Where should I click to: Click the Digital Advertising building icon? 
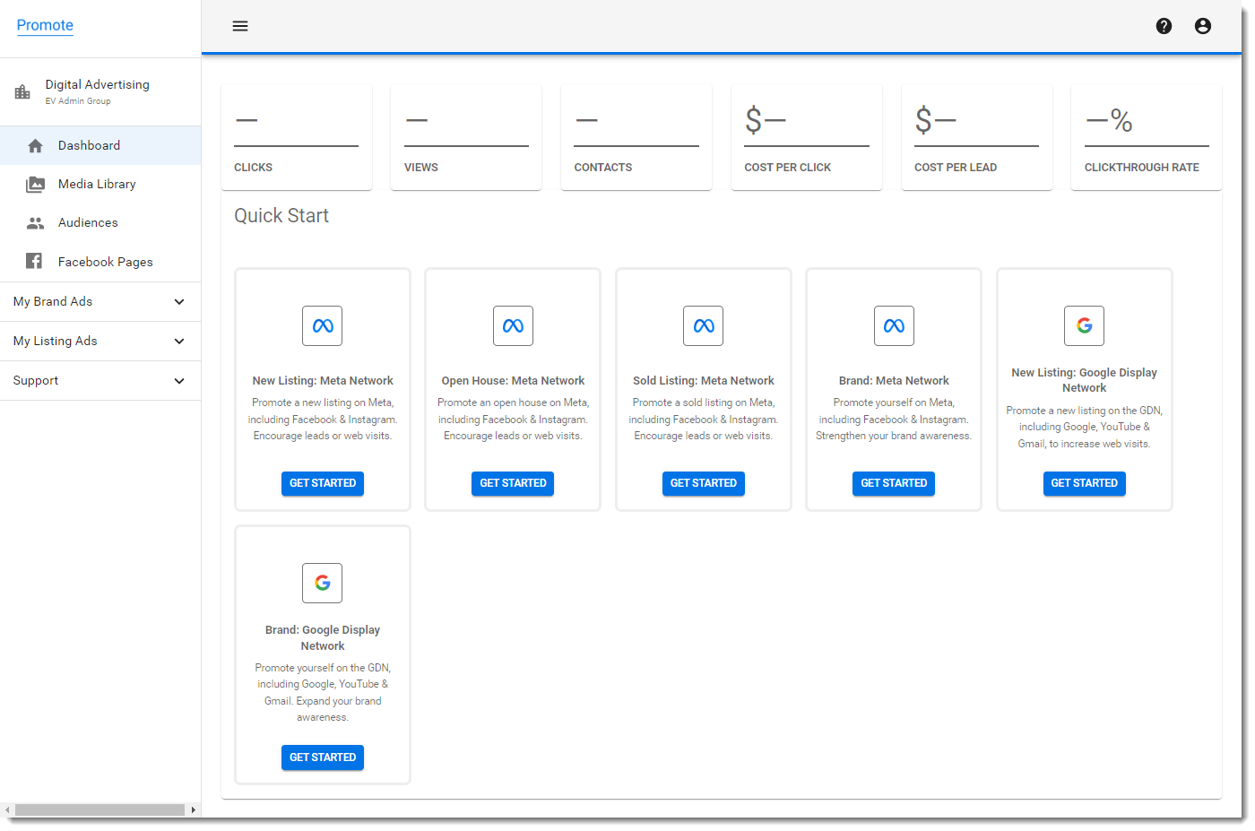pyautogui.click(x=22, y=91)
